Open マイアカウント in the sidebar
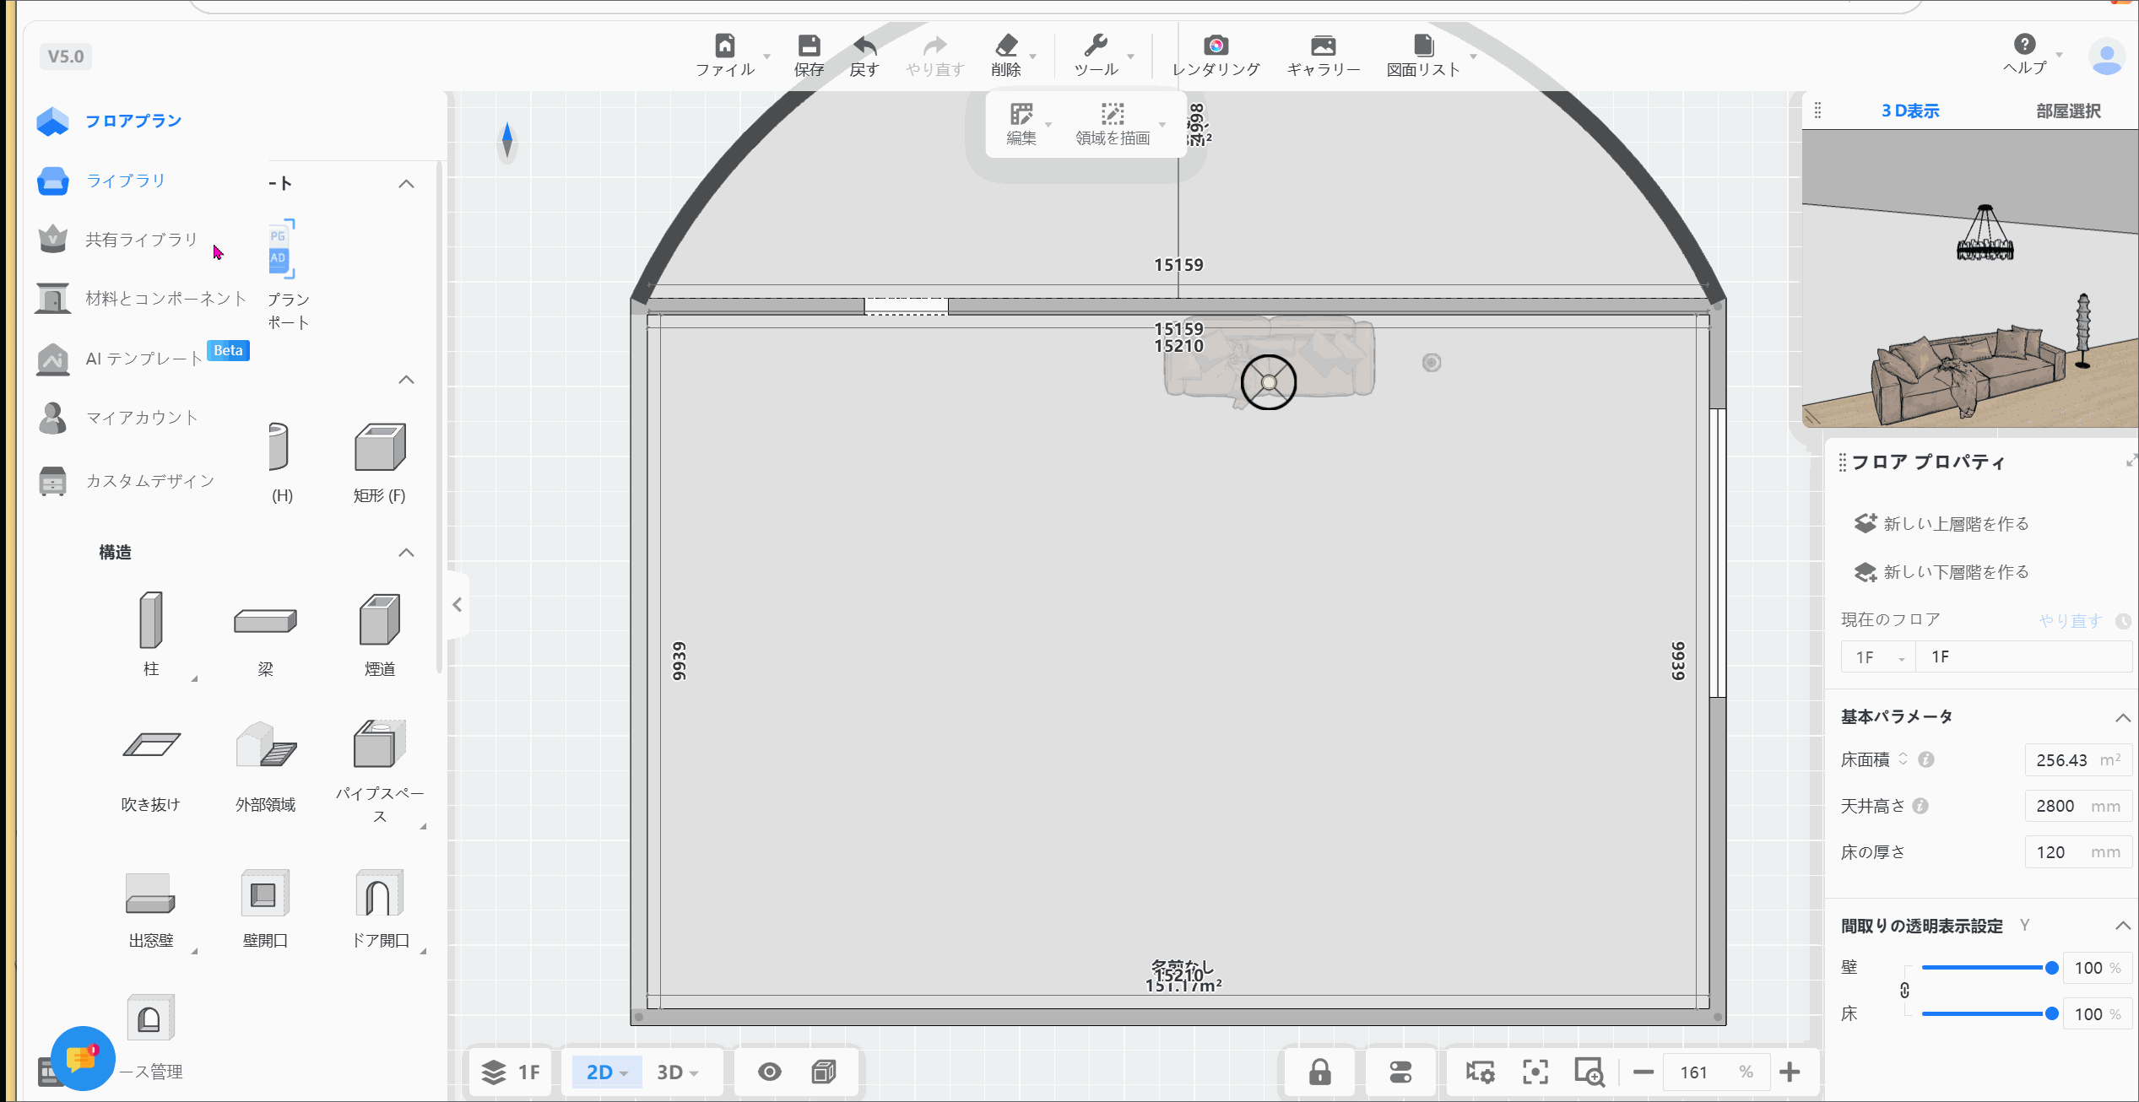 coord(118,418)
